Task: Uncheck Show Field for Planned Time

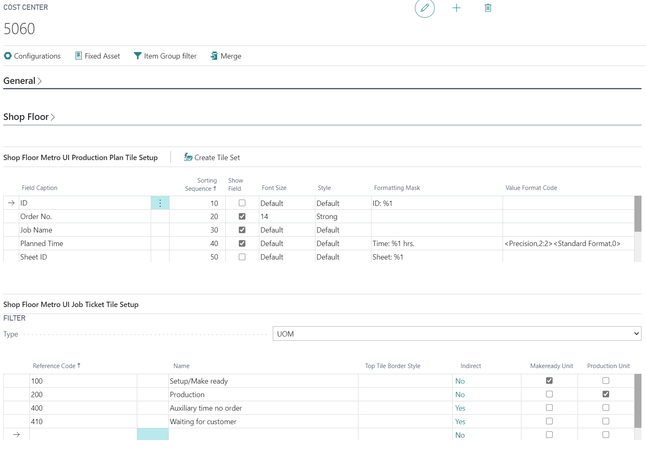Action: point(242,243)
